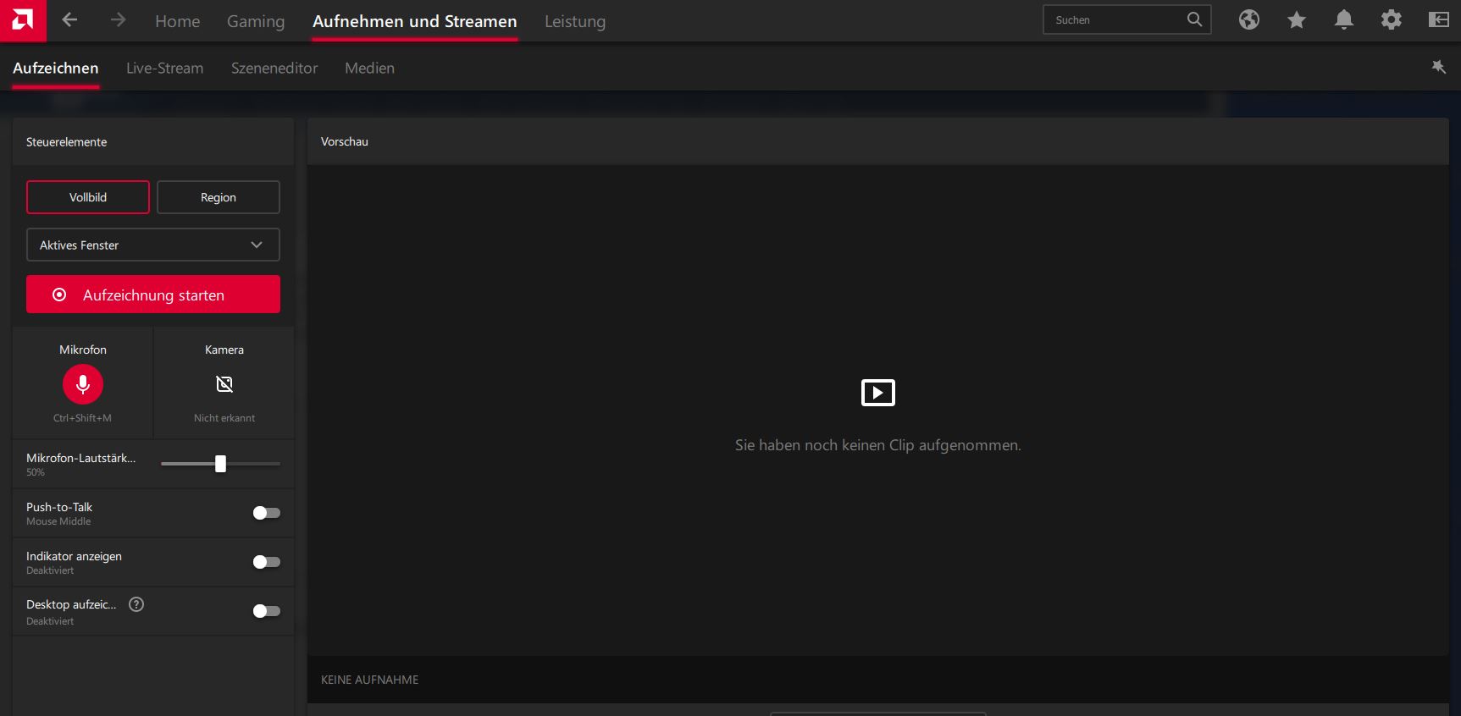Click the Vorschau panel header
The height and width of the screenshot is (716, 1461).
(x=878, y=141)
